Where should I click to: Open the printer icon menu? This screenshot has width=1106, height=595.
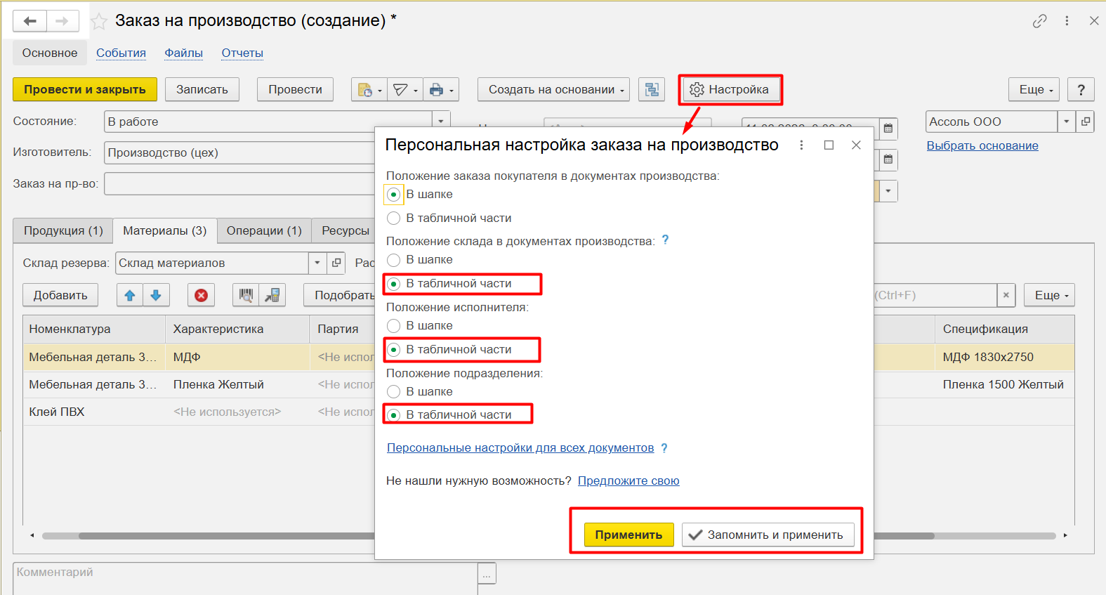(x=441, y=90)
